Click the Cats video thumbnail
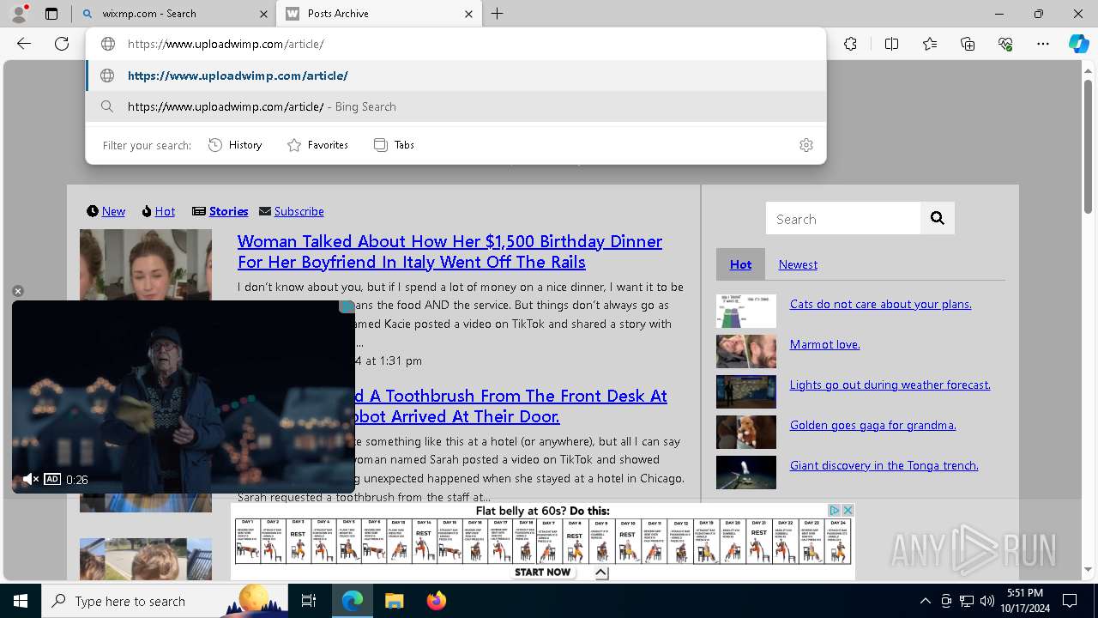The image size is (1098, 618). 746,312
